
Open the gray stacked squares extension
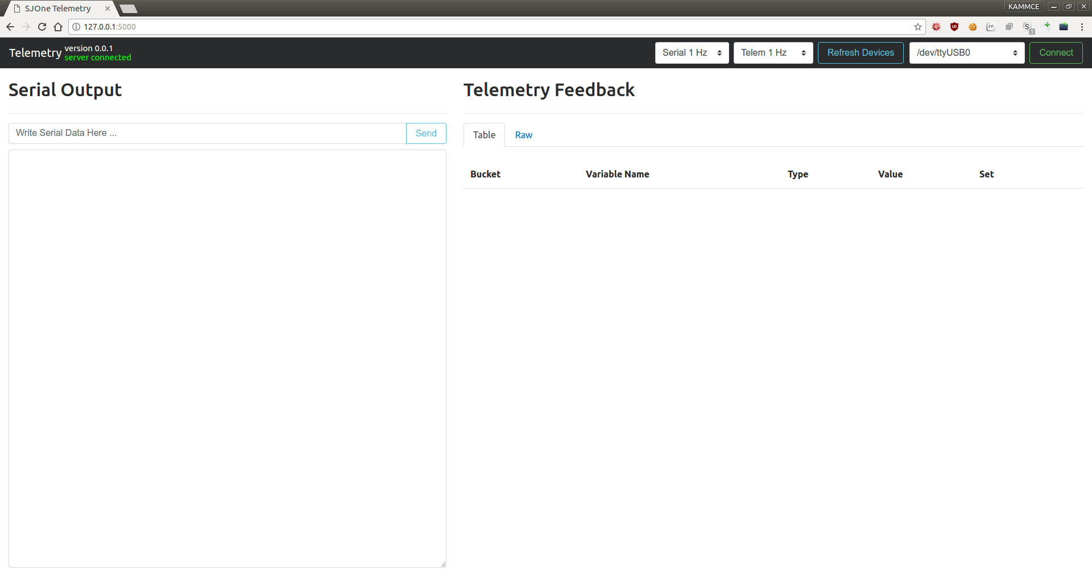tap(1009, 27)
